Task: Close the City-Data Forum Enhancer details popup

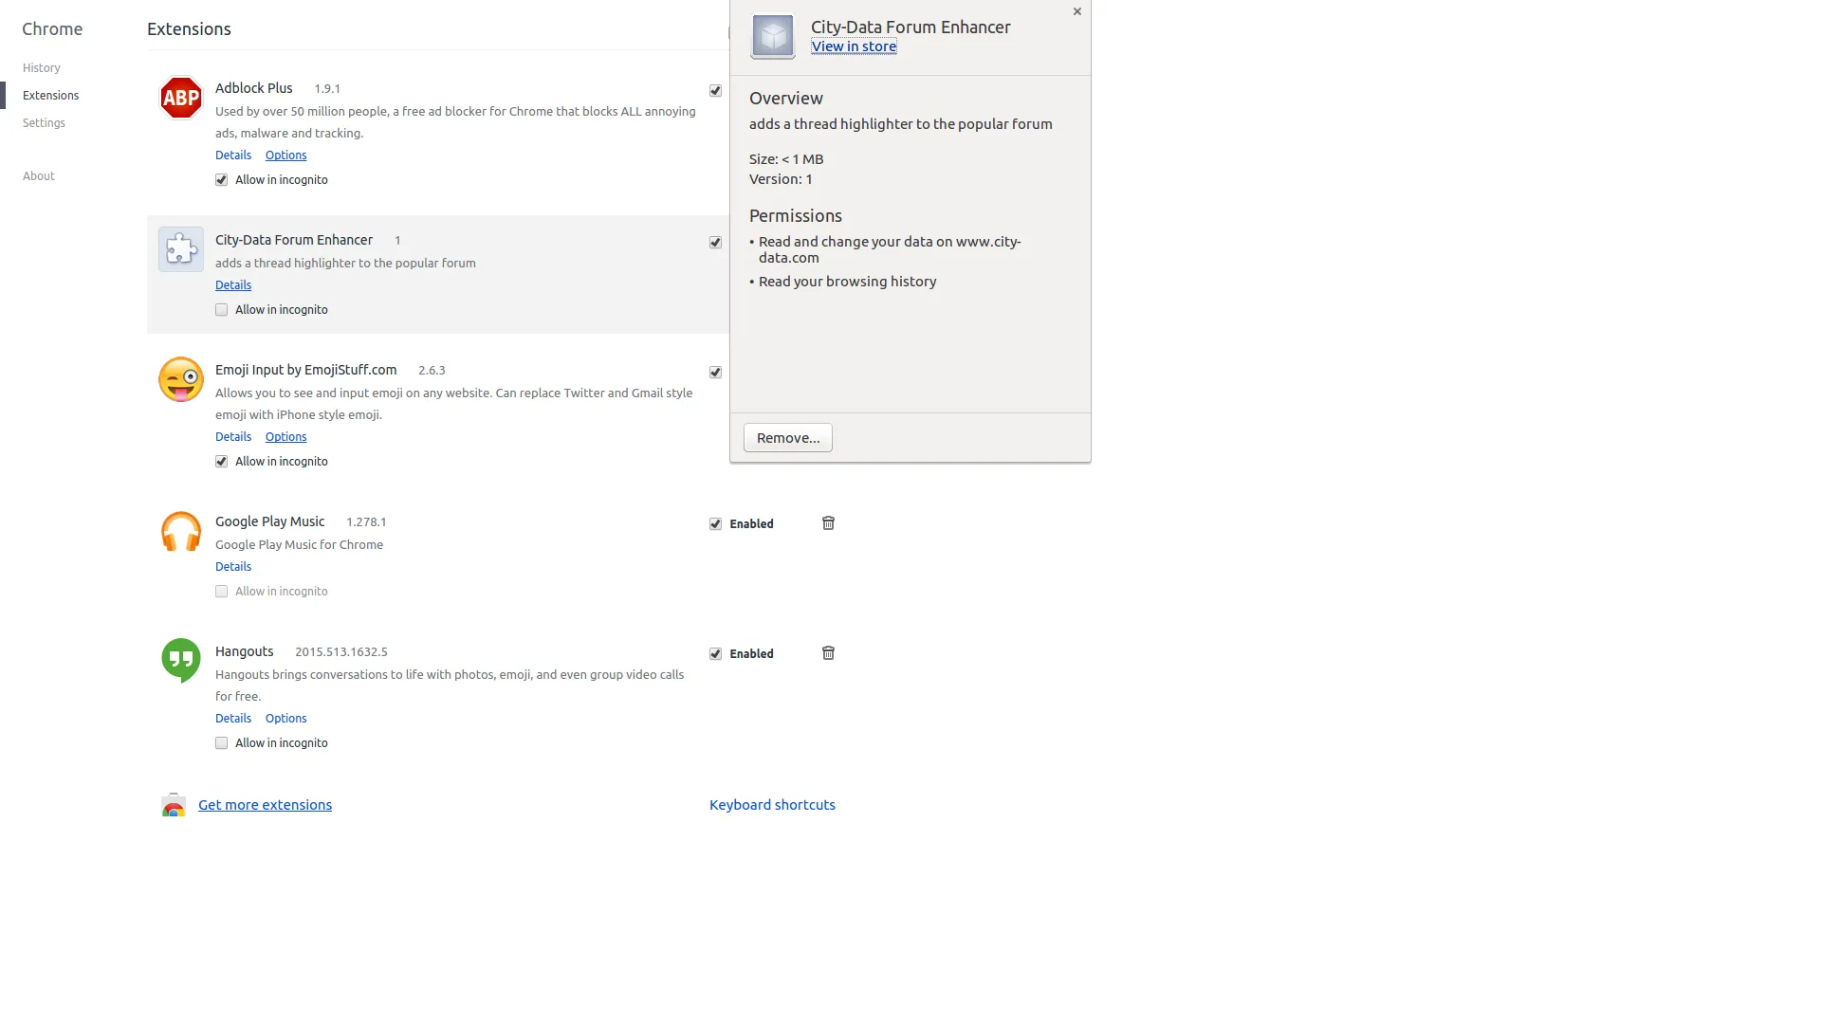Action: click(x=1077, y=12)
